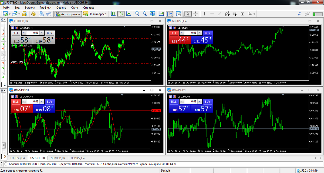
Task: Open the cloud VPS hosting icon
Action: 41,14
